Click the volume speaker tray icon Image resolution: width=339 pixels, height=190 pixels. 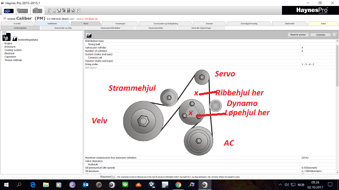tap(287, 185)
